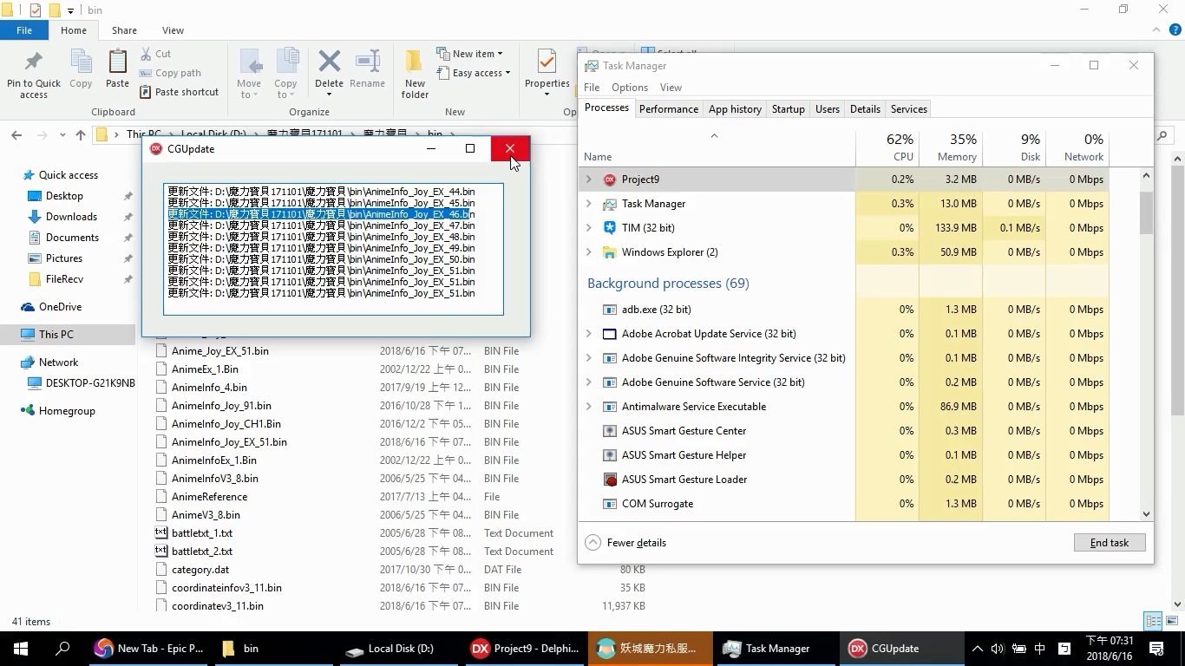The width and height of the screenshot is (1185, 666).
Task: Click the Up directory arrow in Explorer
Action: (x=81, y=135)
